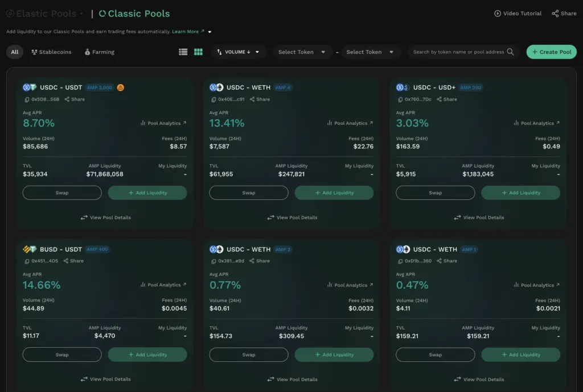Select the Classic Pools view

pos(134,14)
